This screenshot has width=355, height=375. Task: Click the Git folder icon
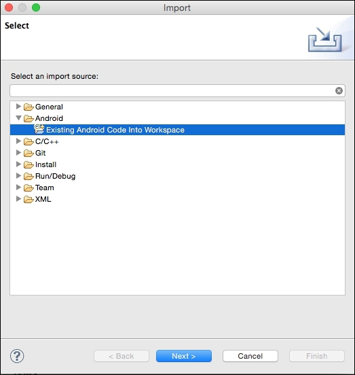(29, 153)
